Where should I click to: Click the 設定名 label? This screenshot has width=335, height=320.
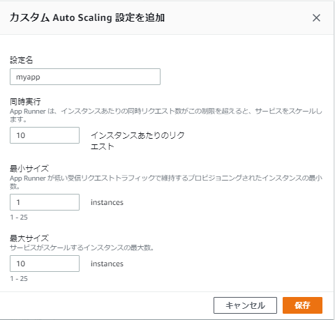[x=22, y=60]
